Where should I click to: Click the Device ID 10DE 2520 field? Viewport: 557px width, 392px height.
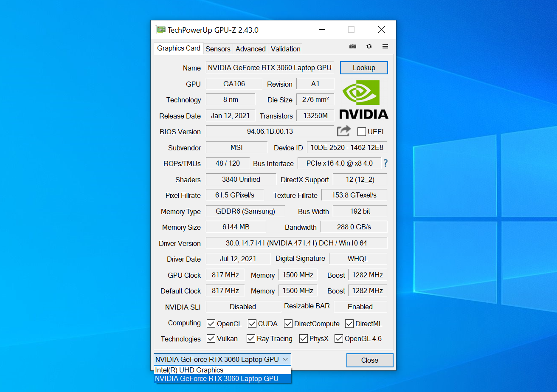[x=347, y=147]
